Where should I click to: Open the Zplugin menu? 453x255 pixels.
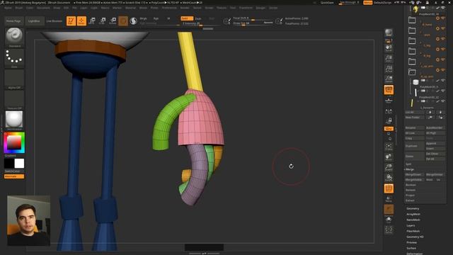pos(260,8)
